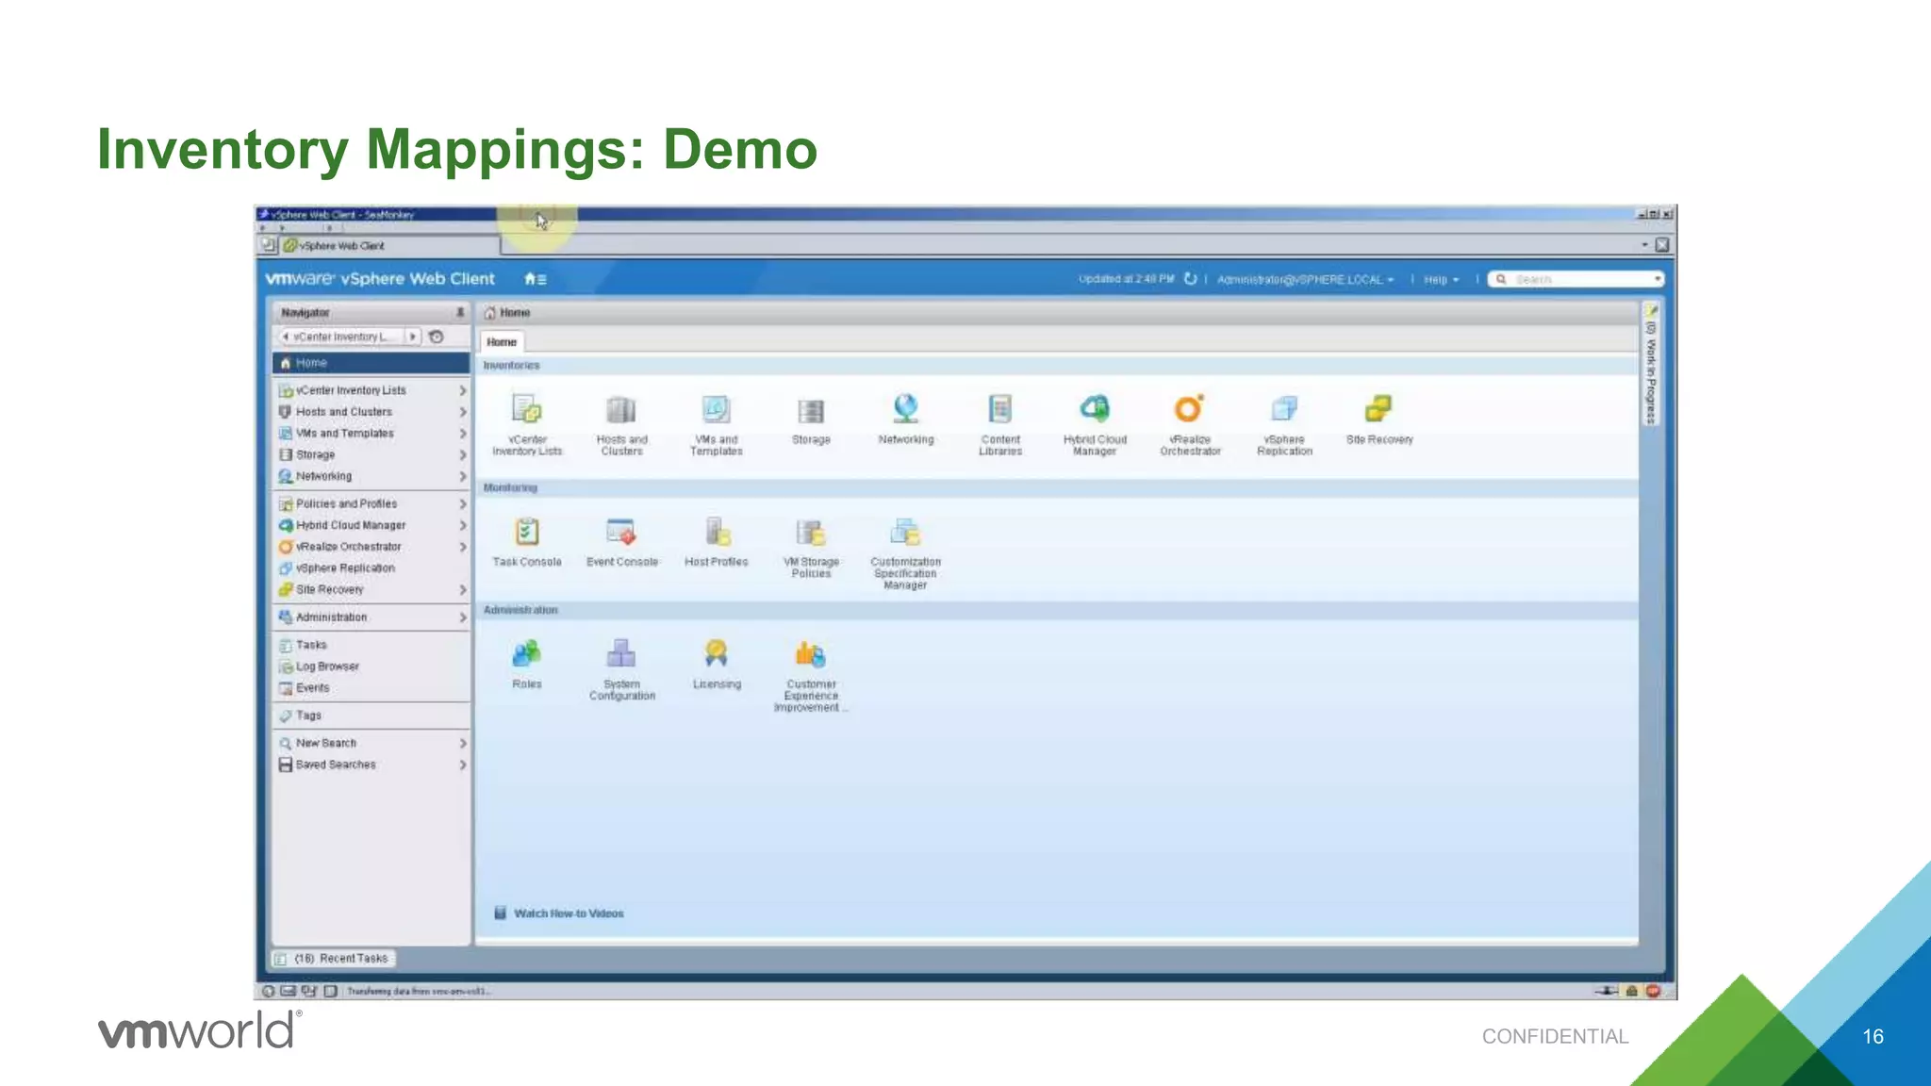Image resolution: width=1931 pixels, height=1086 pixels.
Task: Open the Task Console icon
Action: tap(527, 532)
